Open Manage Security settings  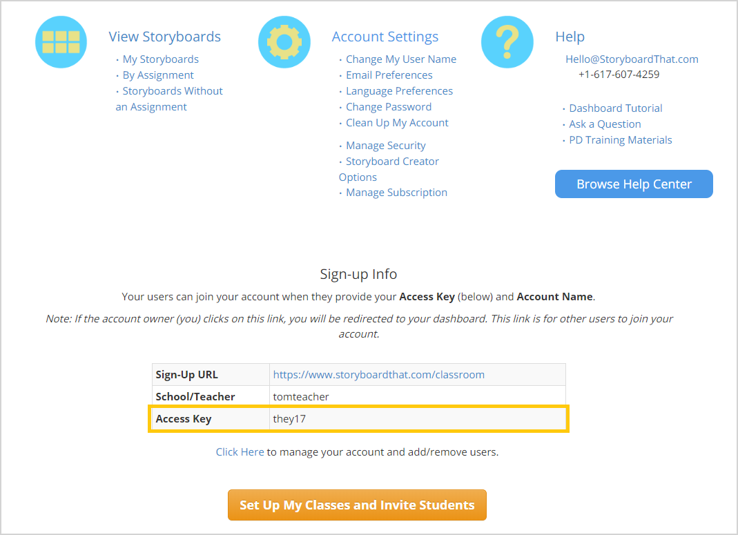tap(386, 146)
